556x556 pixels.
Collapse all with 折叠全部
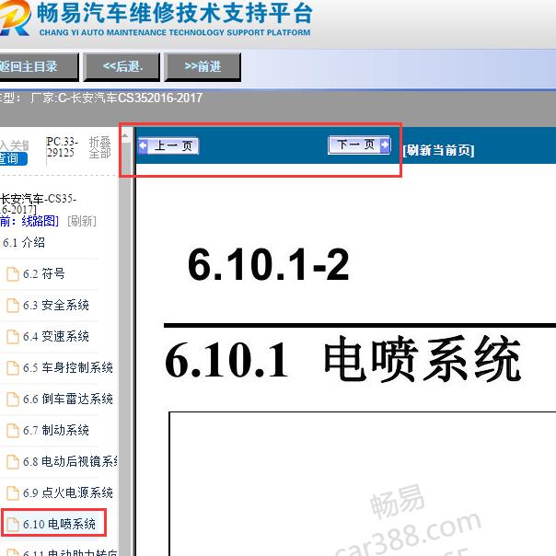(100, 147)
